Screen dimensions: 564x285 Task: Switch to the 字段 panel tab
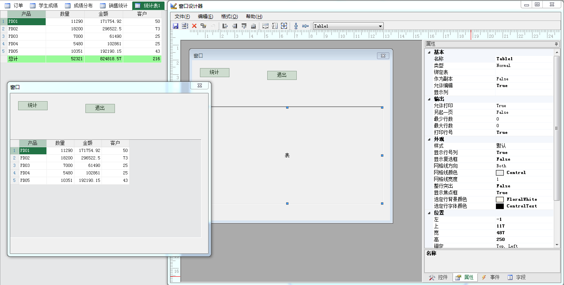(x=516, y=277)
